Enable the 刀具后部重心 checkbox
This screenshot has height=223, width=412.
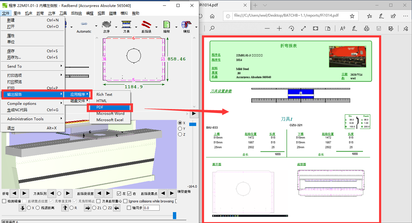pyautogui.click(x=99, y=201)
